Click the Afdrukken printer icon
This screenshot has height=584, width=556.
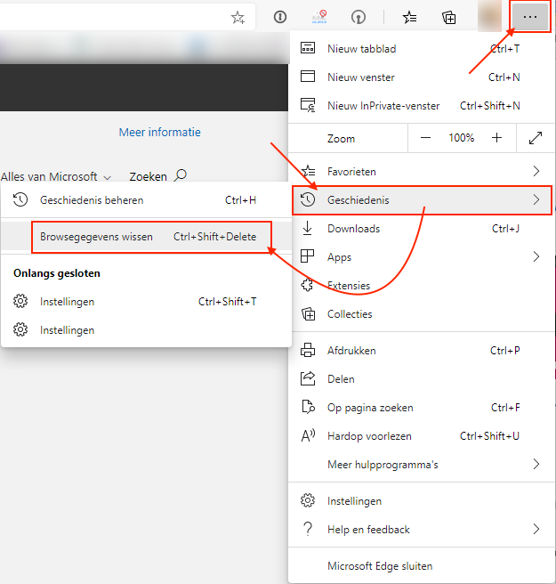point(308,350)
